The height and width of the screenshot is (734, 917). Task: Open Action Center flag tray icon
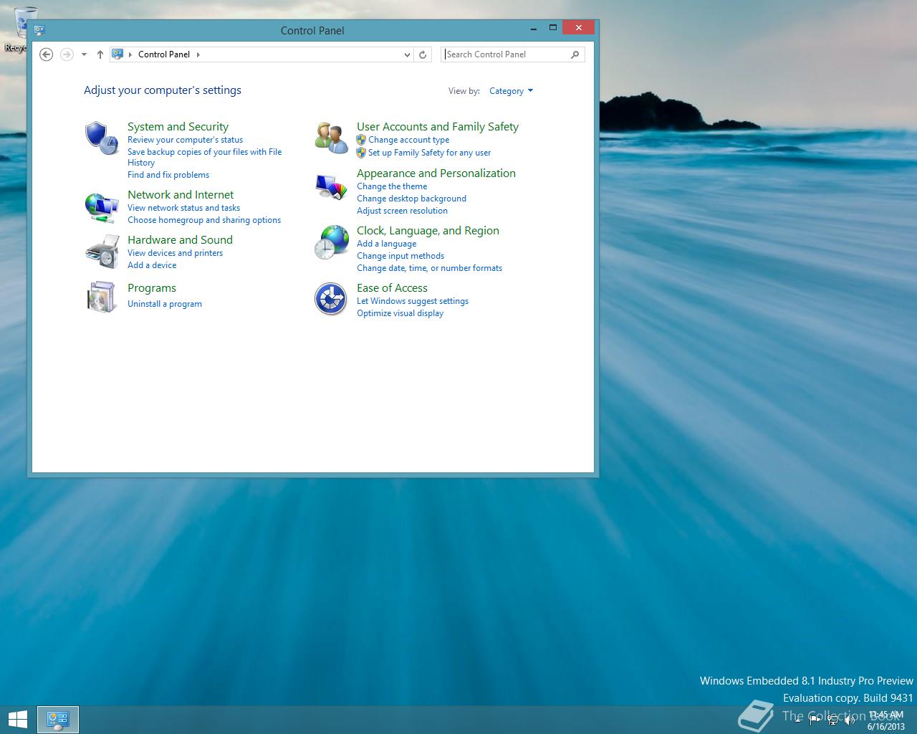pos(815,720)
